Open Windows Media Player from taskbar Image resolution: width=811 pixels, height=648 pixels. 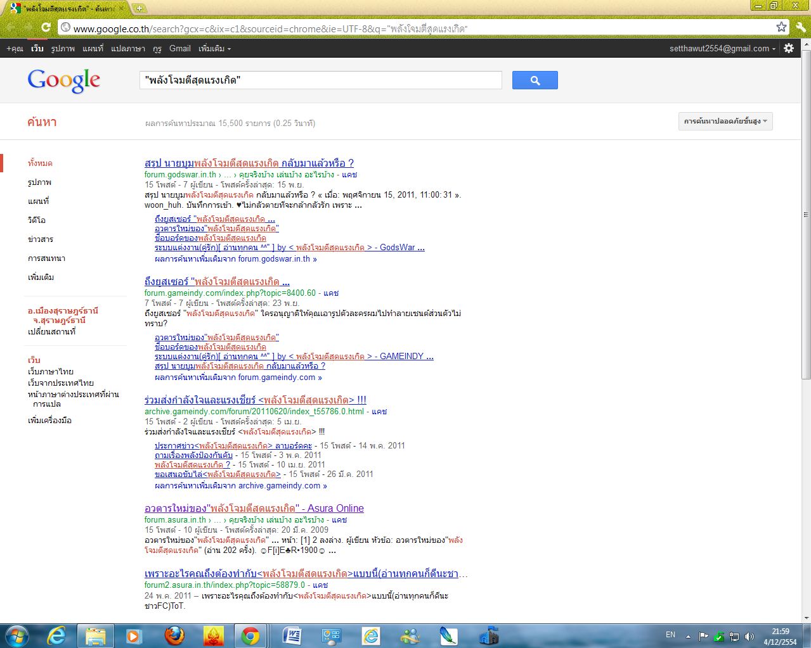click(x=134, y=636)
